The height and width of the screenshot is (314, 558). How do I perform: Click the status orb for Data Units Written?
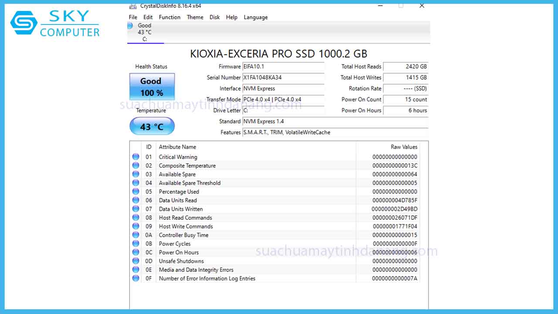pos(136,209)
